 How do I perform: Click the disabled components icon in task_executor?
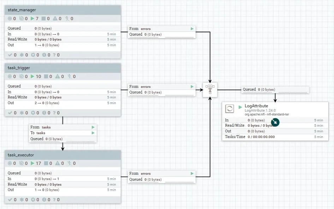[x=70, y=163]
